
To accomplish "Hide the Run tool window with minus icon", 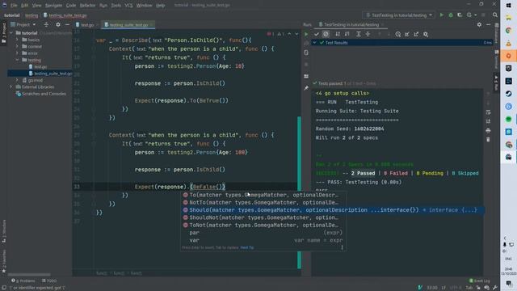I will click(488, 25).
